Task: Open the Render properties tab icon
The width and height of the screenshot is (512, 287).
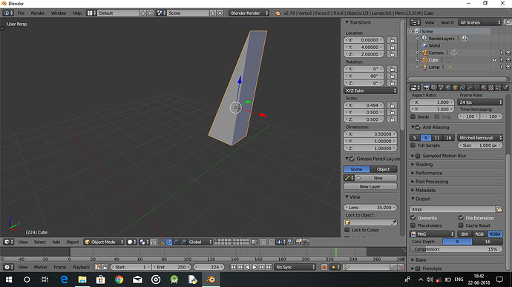Action: point(427,88)
